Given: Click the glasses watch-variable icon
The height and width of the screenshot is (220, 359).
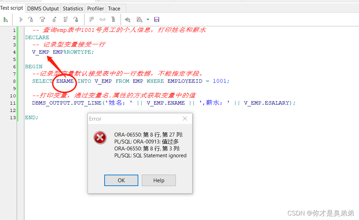Looking at the screenshot, I should coord(103,20).
